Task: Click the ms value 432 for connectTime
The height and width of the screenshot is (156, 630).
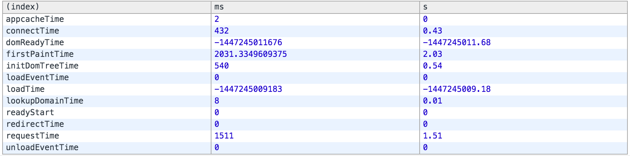Action: pos(222,31)
